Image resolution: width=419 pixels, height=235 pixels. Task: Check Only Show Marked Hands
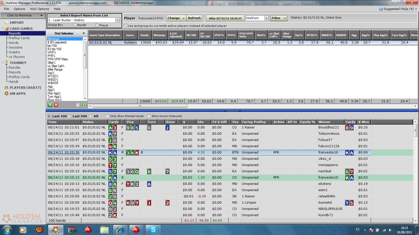click(107, 116)
